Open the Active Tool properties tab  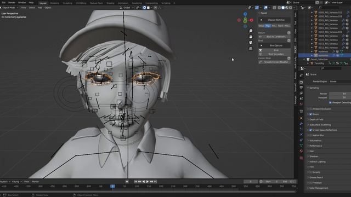click(x=301, y=76)
